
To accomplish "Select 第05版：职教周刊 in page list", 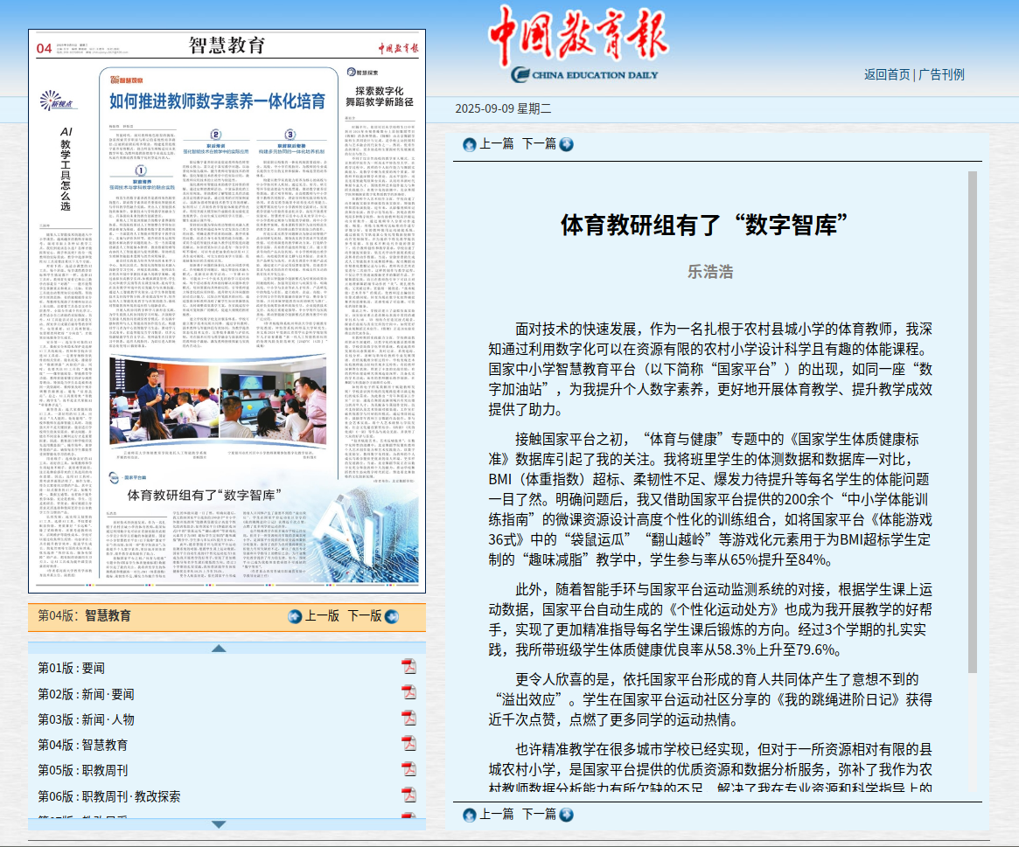I will click(82, 770).
